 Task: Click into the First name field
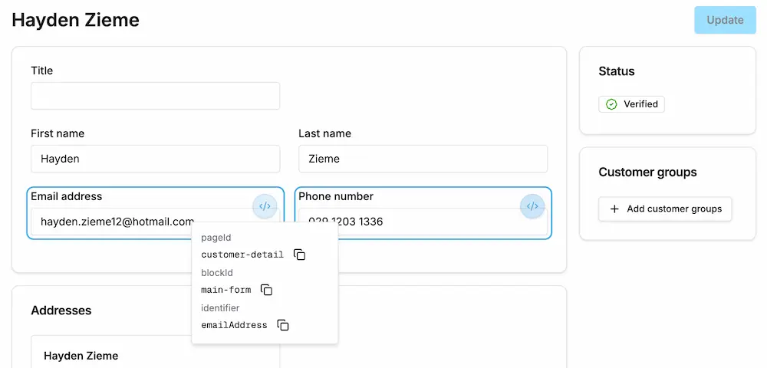pos(155,159)
